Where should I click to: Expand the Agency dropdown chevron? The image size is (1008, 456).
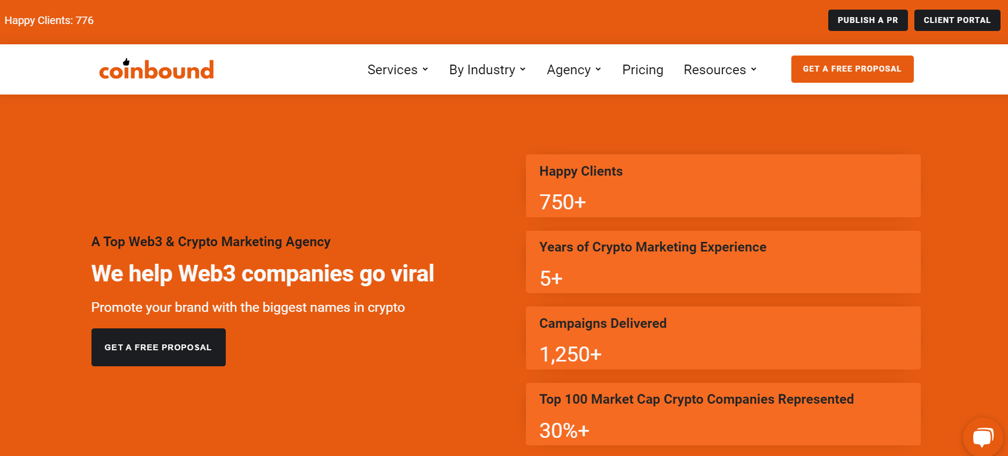tap(598, 69)
